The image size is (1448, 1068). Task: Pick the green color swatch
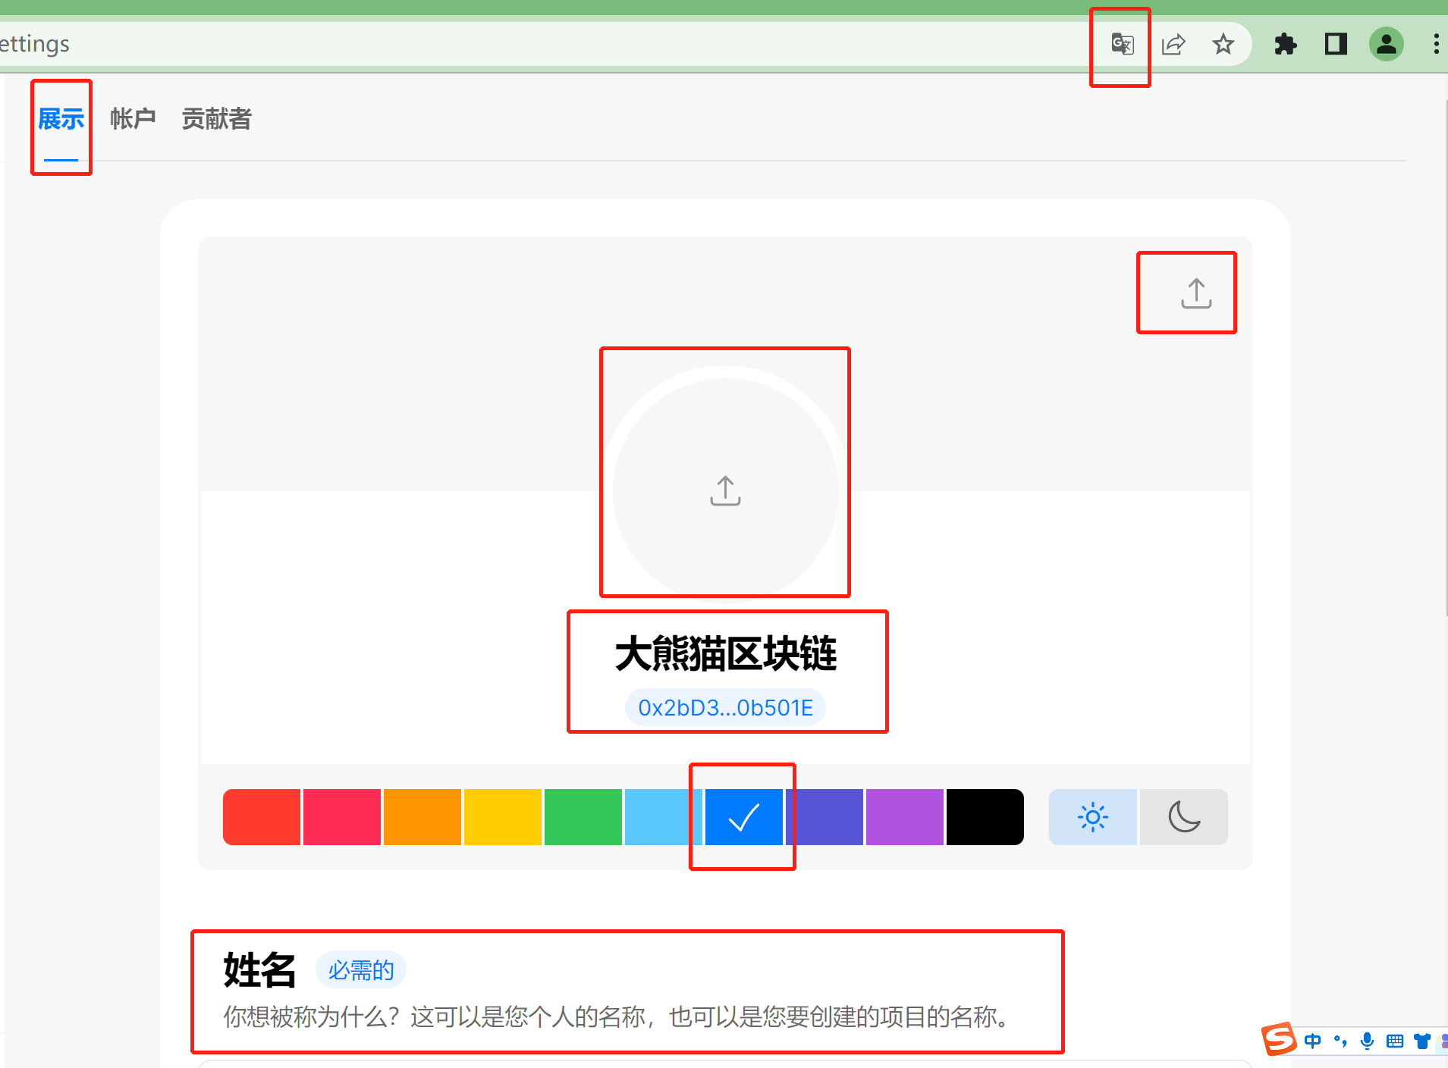tap(583, 817)
